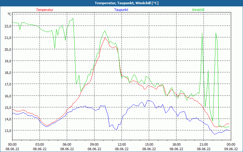Click the 16,0 y-axis value

tap(8, 96)
